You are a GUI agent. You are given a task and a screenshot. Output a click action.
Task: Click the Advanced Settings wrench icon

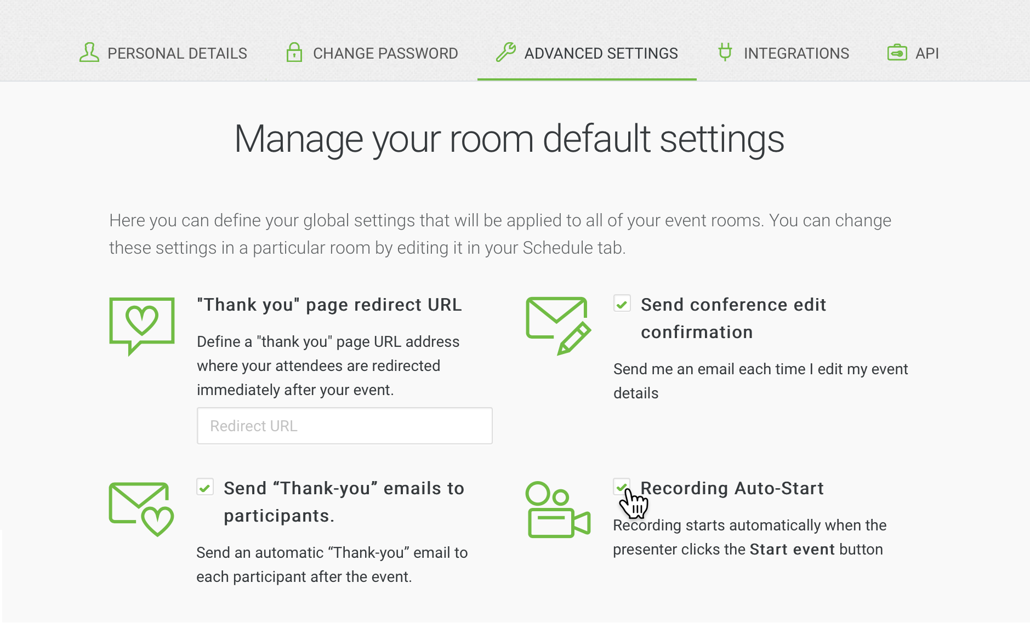pyautogui.click(x=505, y=53)
